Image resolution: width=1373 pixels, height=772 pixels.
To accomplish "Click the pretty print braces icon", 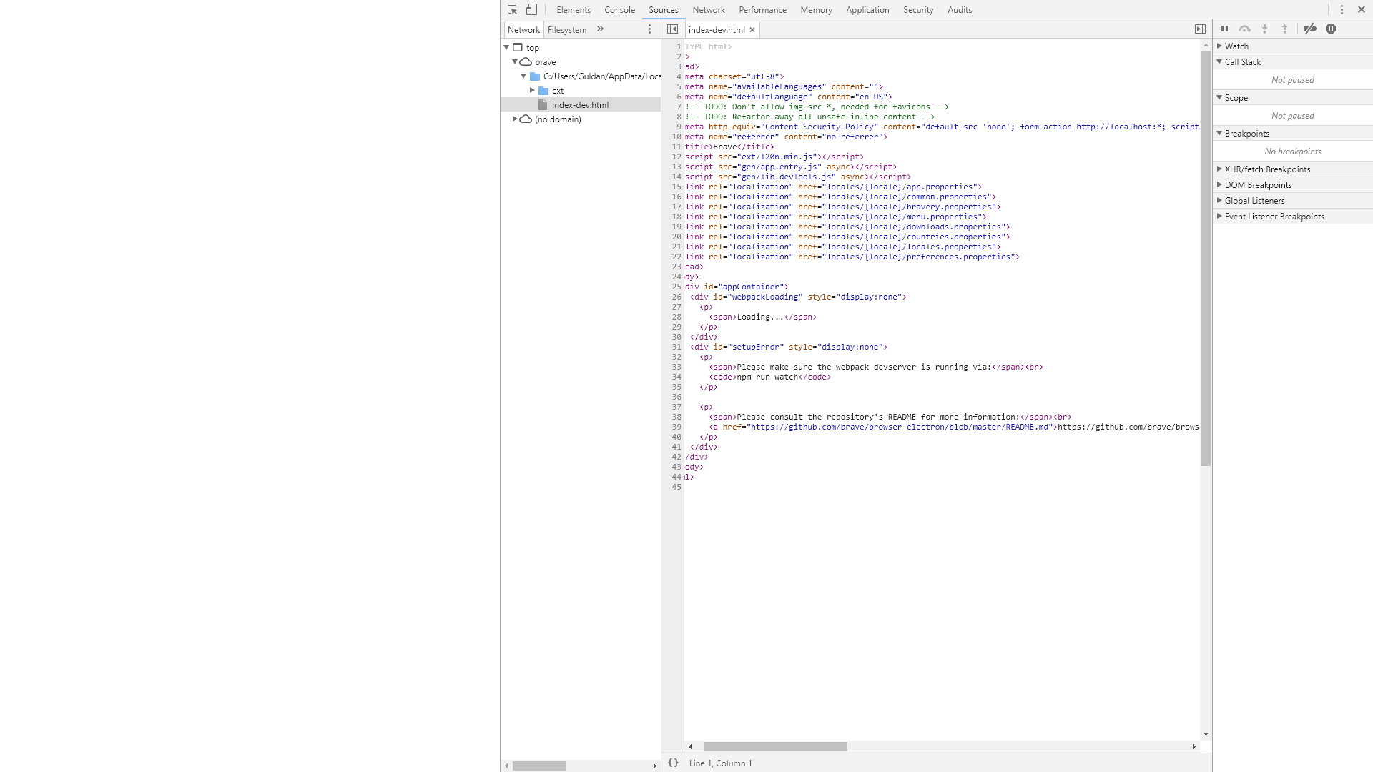I will [673, 763].
